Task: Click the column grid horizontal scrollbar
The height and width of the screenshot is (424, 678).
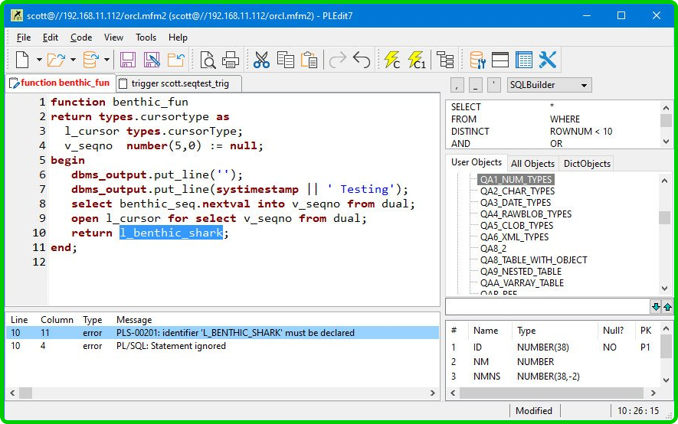Action: [552, 393]
